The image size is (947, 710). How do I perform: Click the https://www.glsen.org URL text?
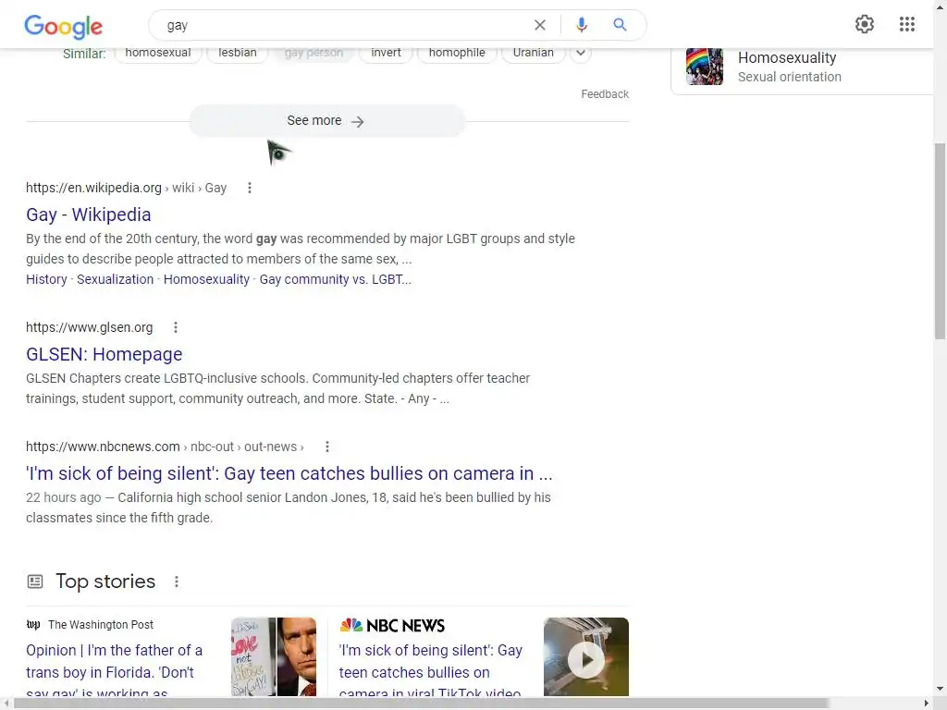point(90,327)
